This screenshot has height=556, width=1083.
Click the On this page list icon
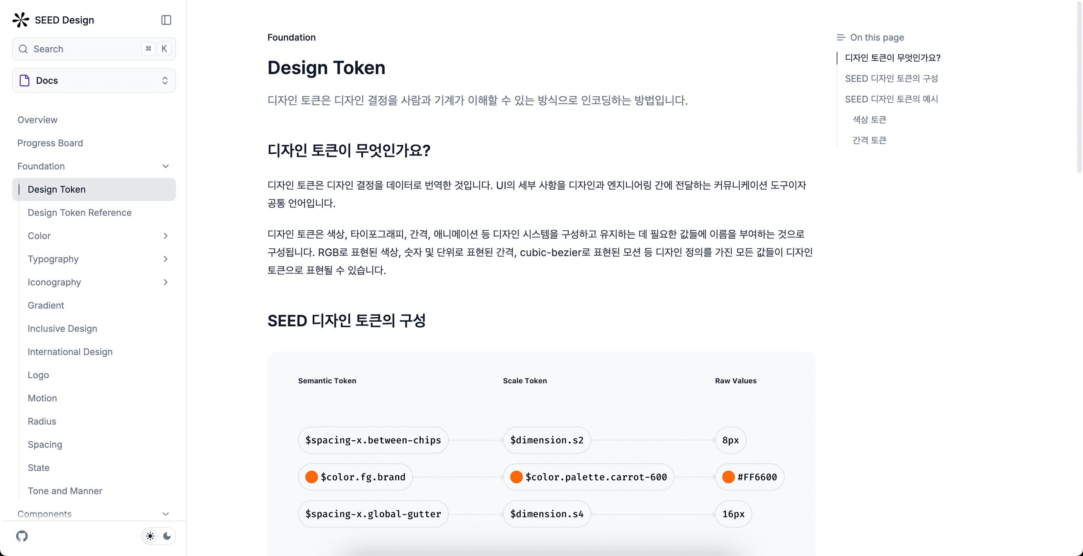tap(840, 37)
